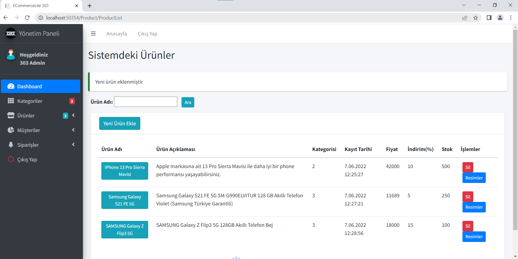518x259 pixels.
Task: Click the admin user avatar
Action: point(11,55)
